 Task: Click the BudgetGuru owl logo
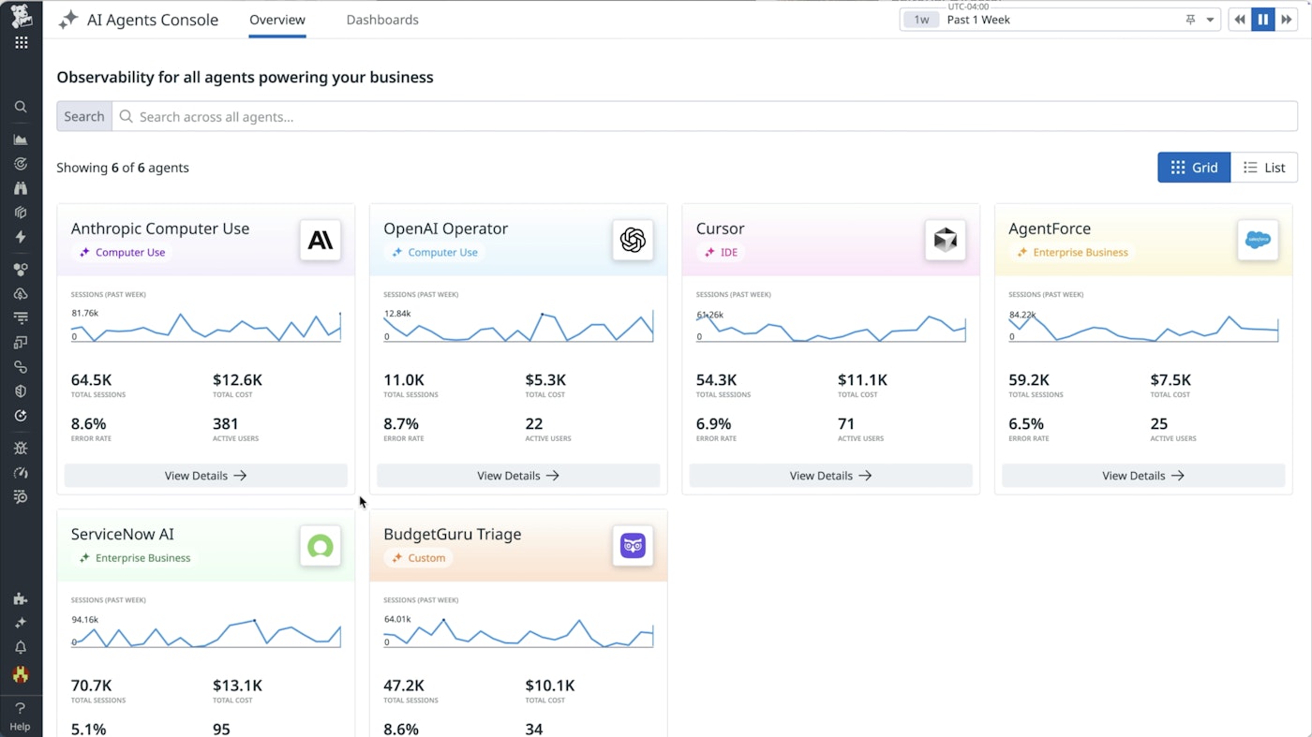click(x=633, y=546)
